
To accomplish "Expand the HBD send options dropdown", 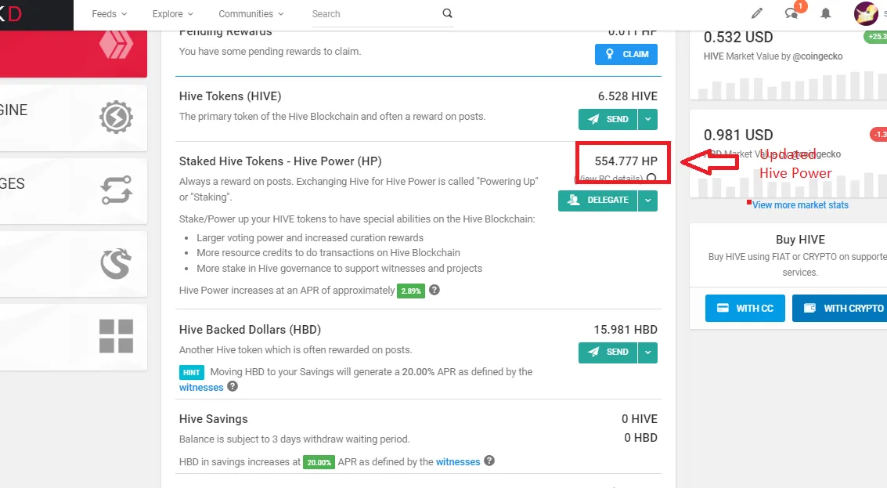I will click(x=647, y=352).
